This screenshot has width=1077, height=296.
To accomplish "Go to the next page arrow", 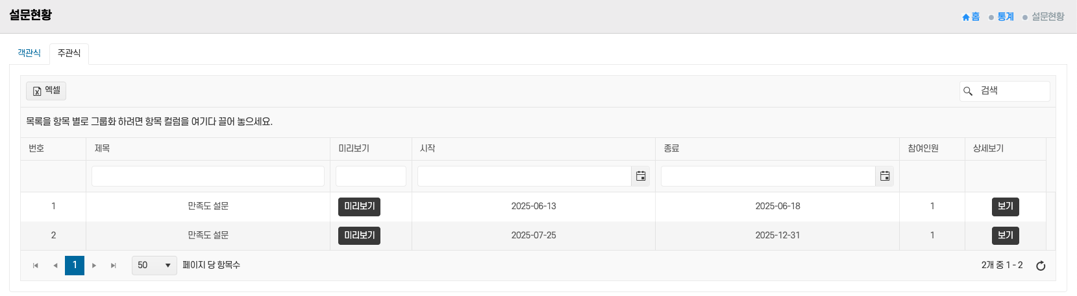I will point(94,266).
